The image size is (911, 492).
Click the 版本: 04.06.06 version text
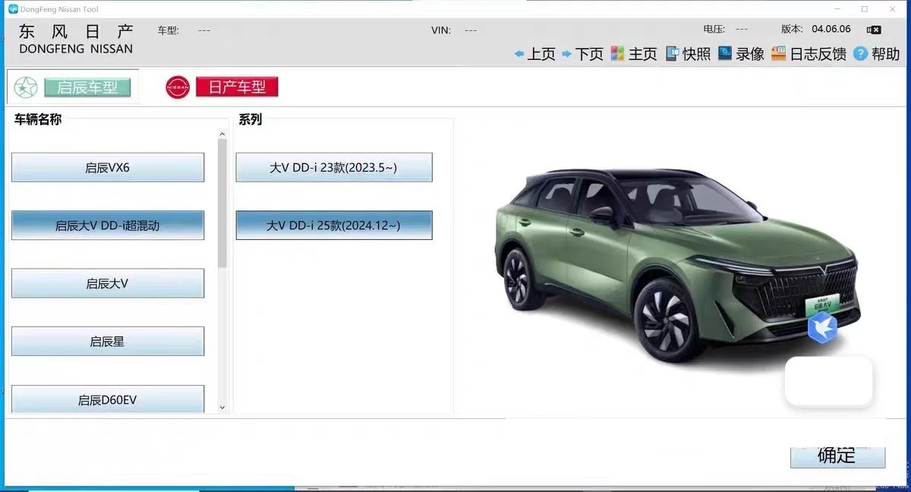pyautogui.click(x=816, y=29)
